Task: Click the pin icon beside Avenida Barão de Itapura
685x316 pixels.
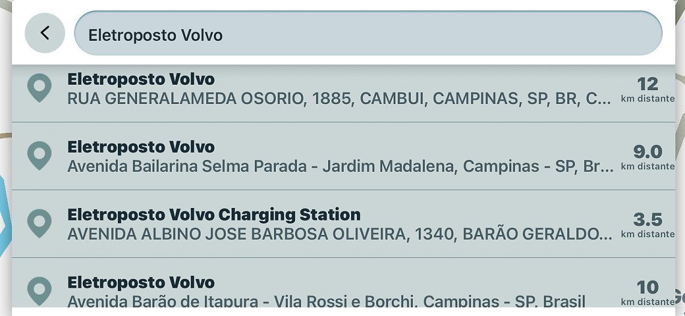Action: click(x=40, y=291)
